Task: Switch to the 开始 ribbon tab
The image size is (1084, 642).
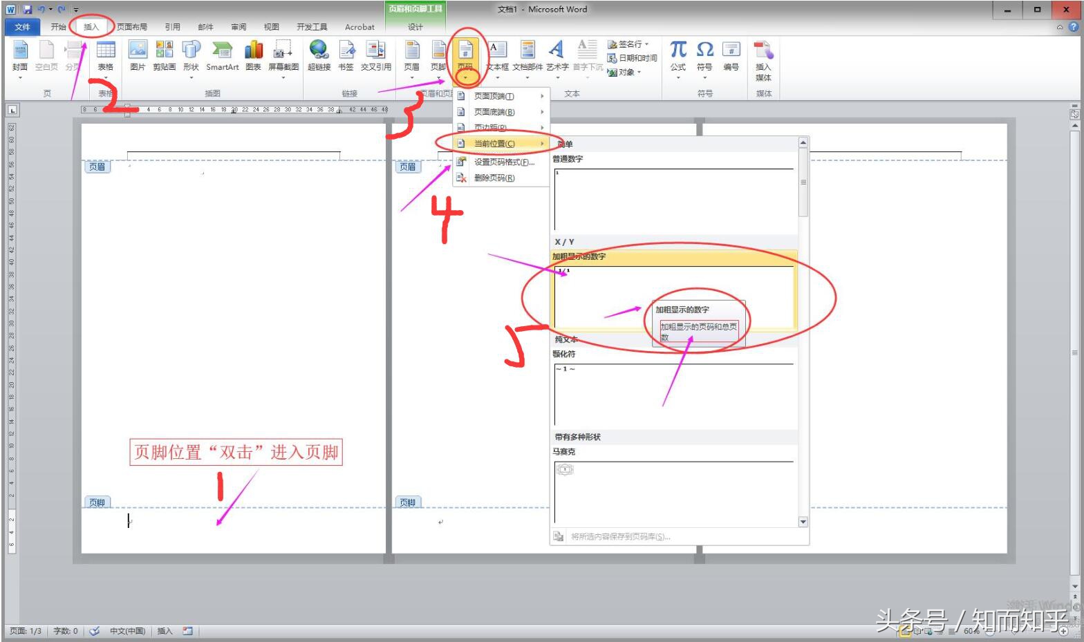Action: (x=58, y=27)
